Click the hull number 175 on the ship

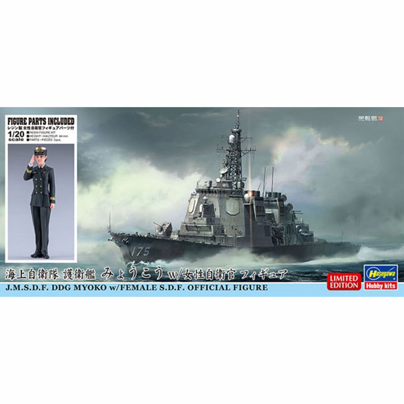click(140, 251)
